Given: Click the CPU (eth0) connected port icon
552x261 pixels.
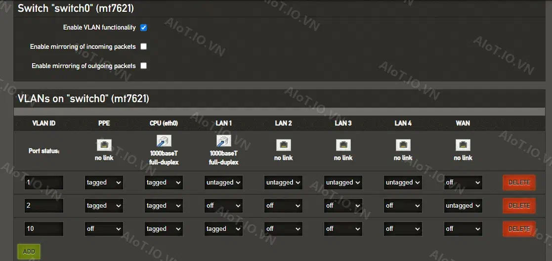Looking at the screenshot, I should pos(164,141).
